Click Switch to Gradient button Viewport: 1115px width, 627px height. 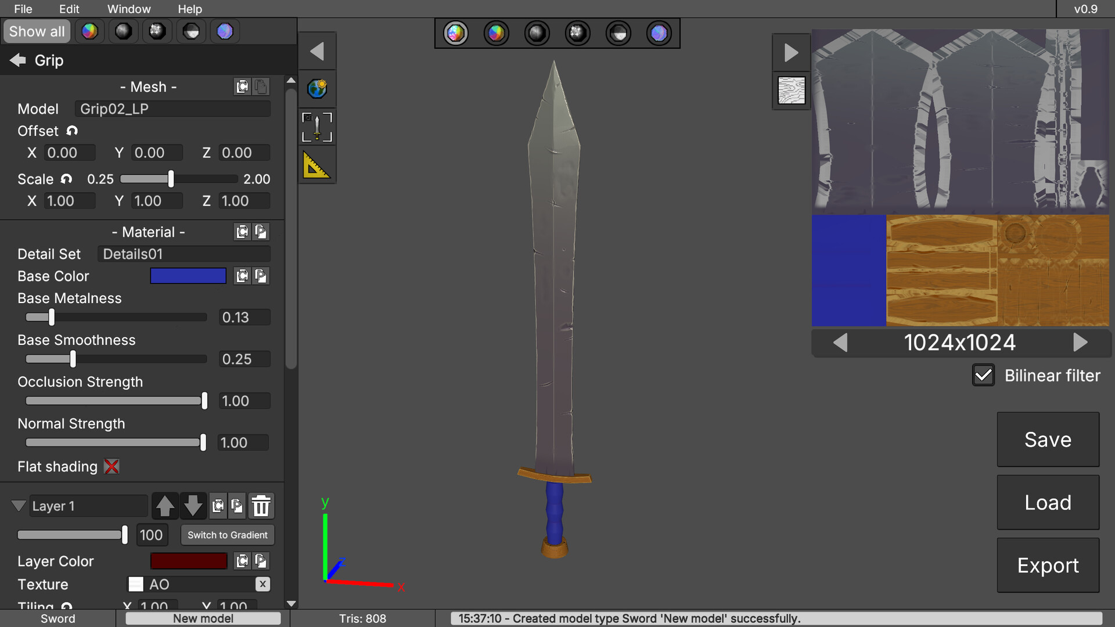pyautogui.click(x=227, y=535)
